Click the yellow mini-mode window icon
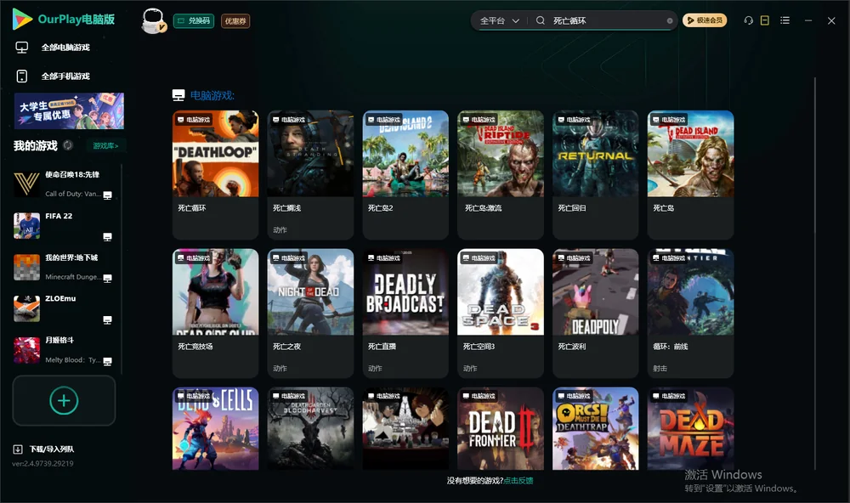This screenshot has width=850, height=503. [765, 20]
